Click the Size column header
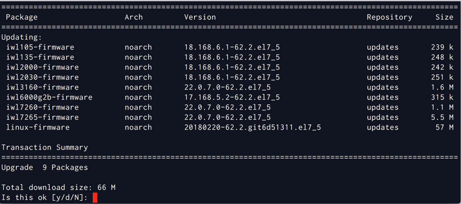 444,17
